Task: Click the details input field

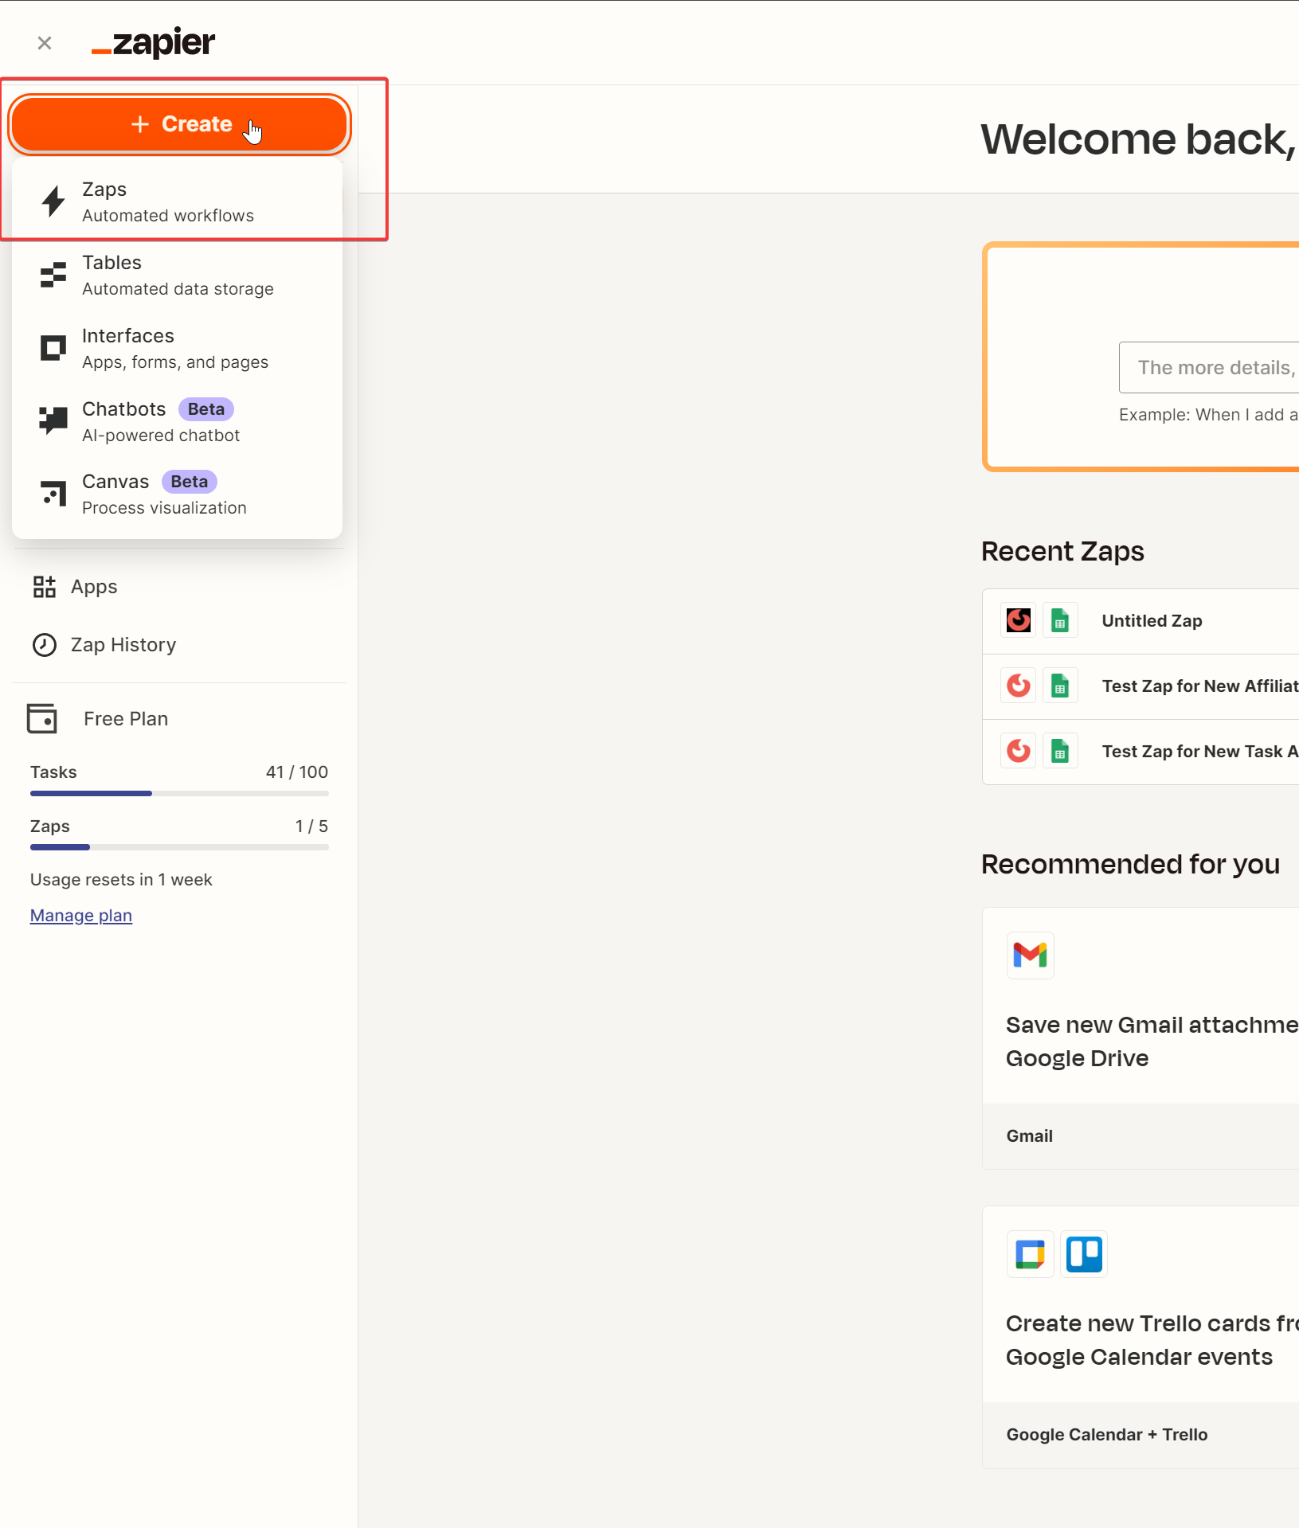Action: click(1215, 367)
